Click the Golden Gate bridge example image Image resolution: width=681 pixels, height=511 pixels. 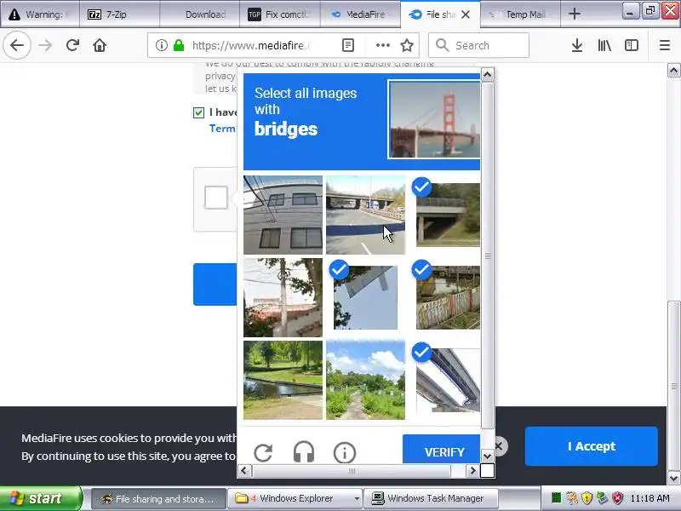[x=434, y=119]
